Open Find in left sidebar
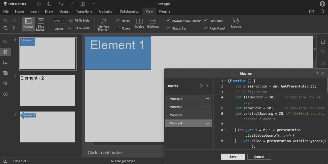The image size is (328, 164). click(x=5, y=42)
